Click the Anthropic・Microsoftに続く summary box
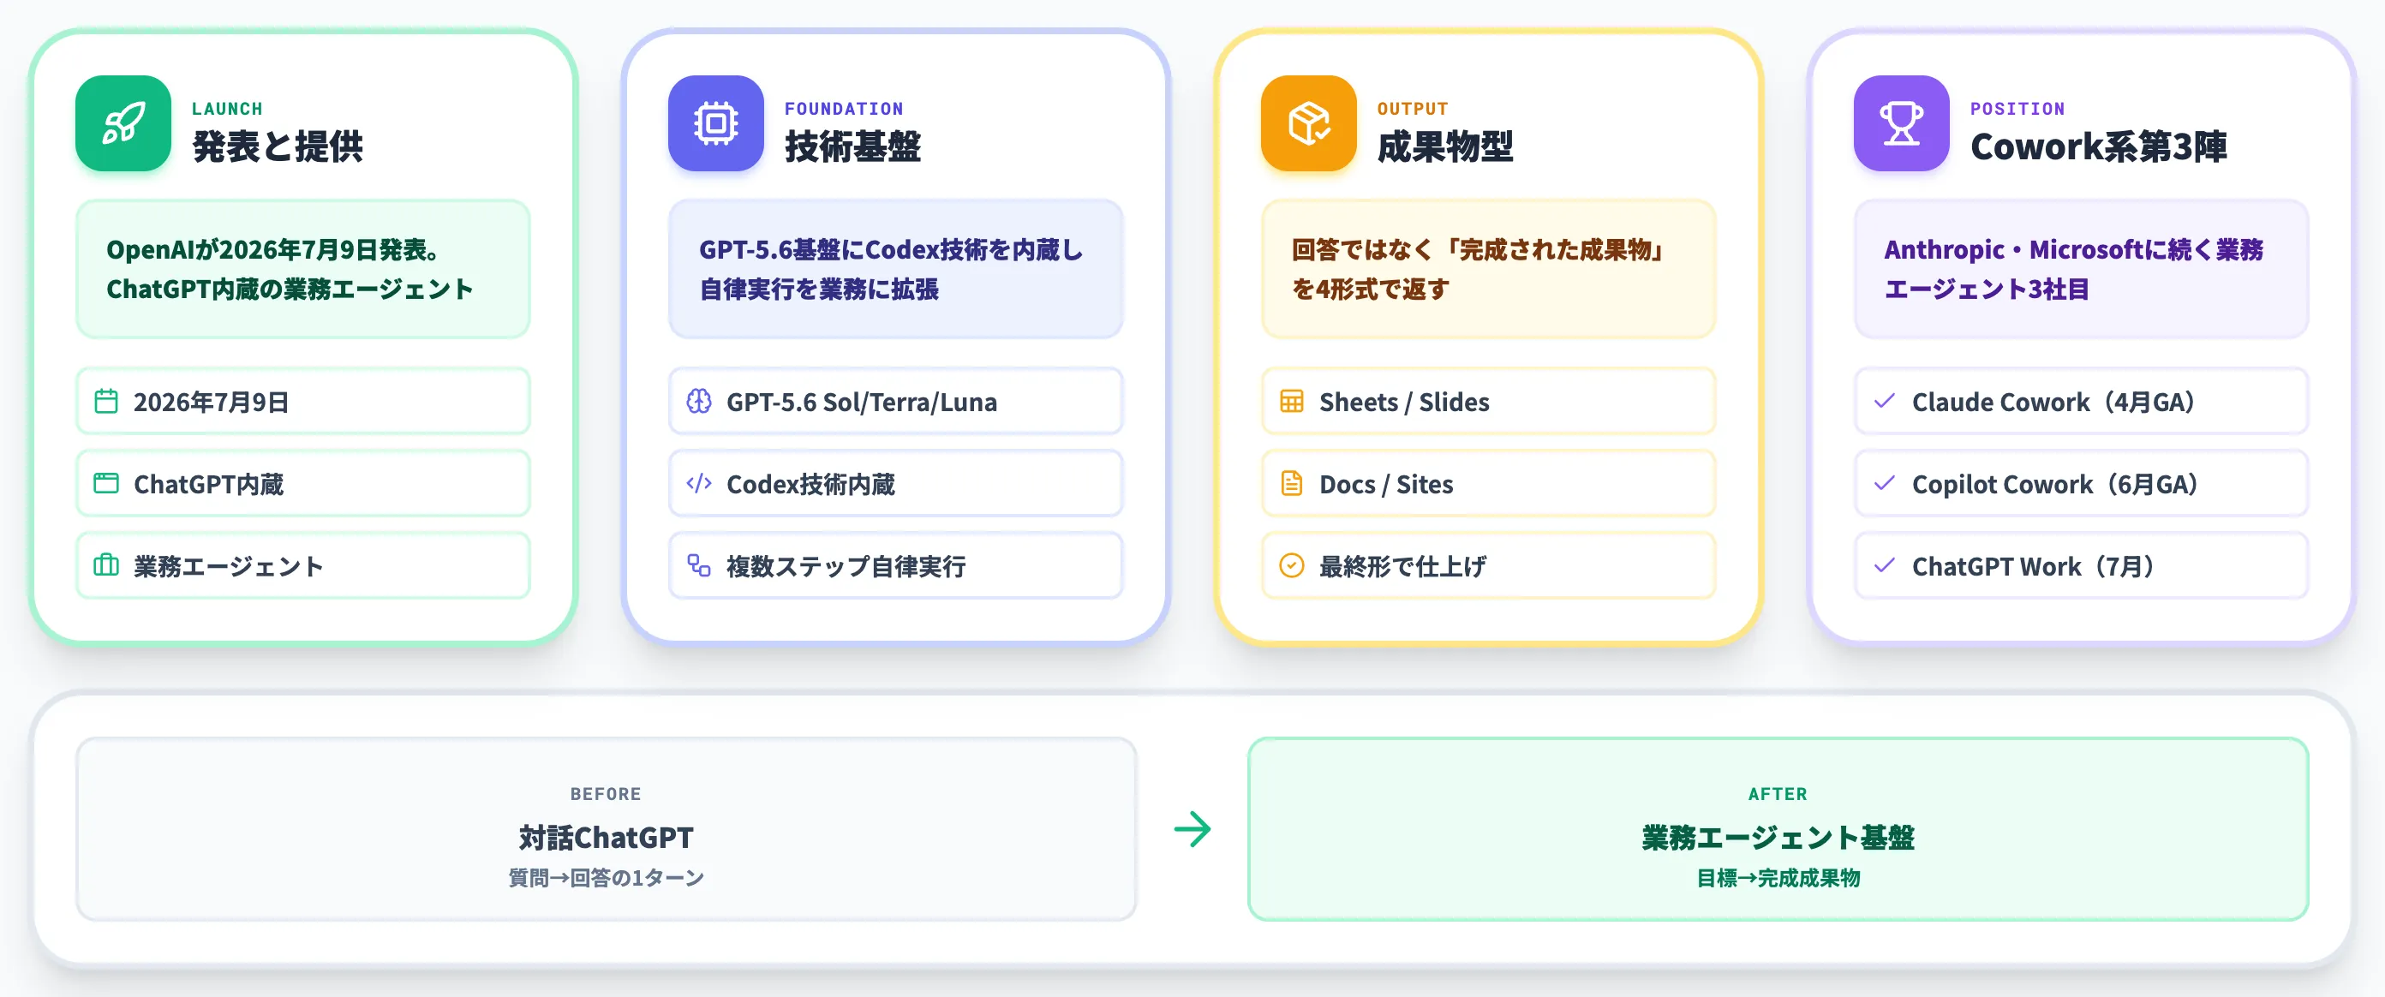The image size is (2385, 997). tap(2080, 270)
